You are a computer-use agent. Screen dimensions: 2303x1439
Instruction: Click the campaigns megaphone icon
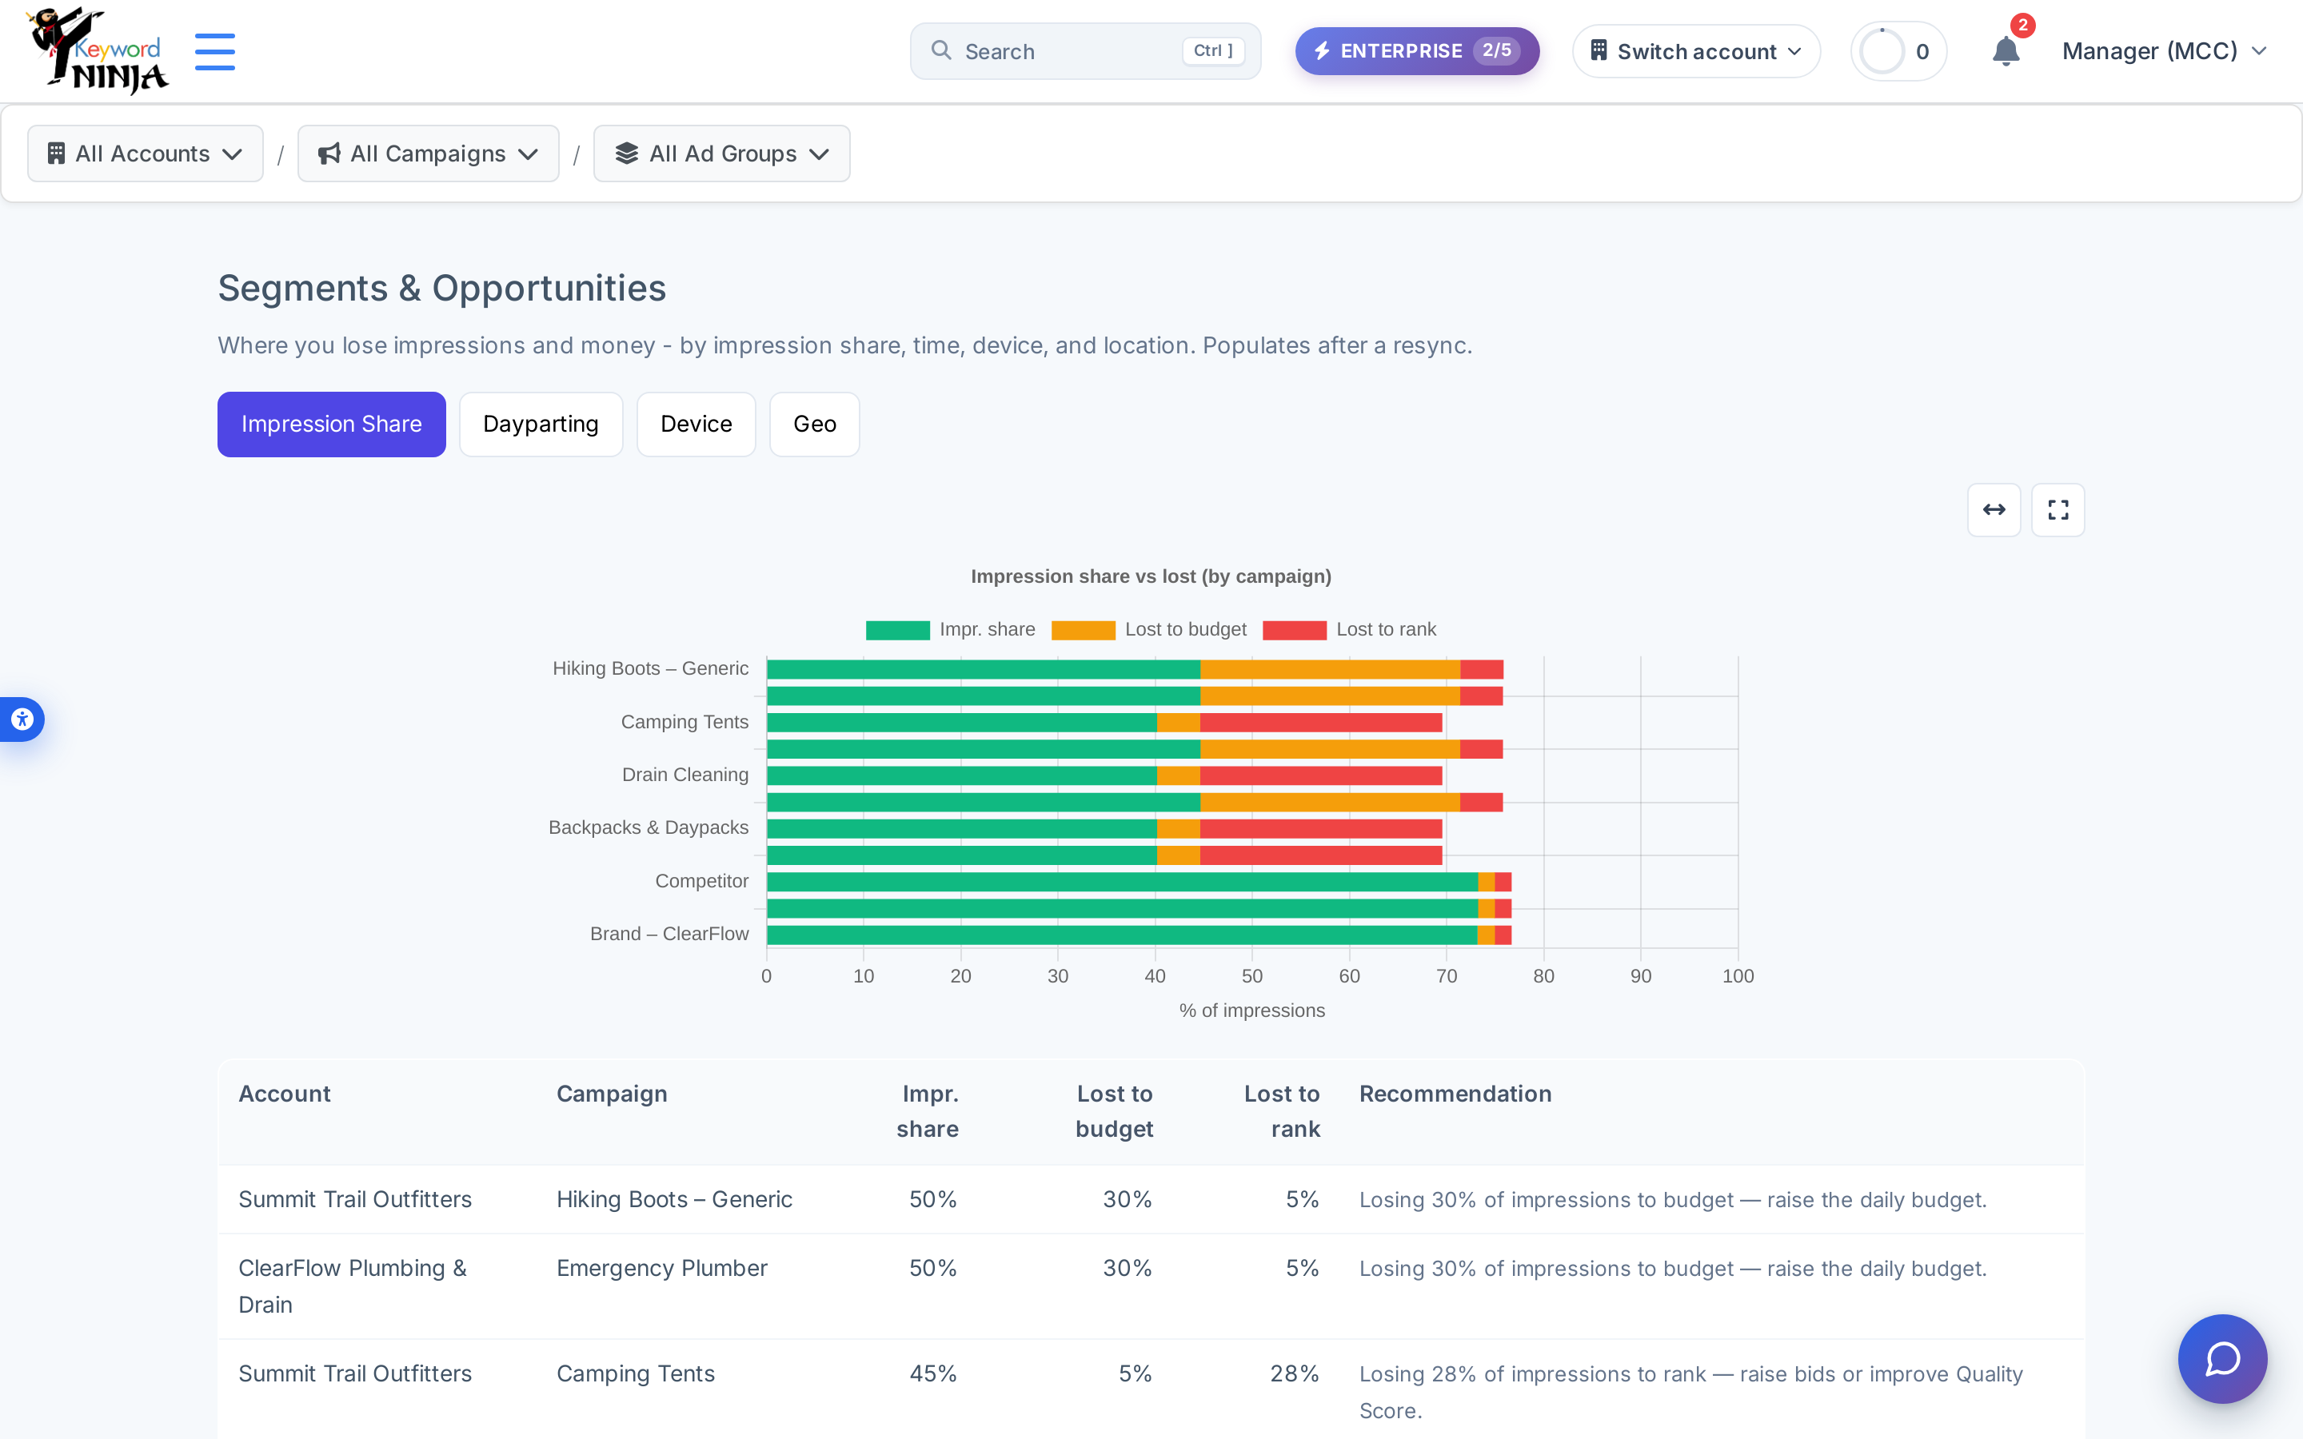point(329,153)
